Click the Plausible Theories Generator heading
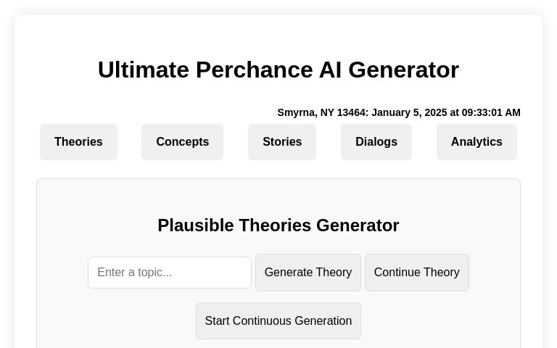Viewport: 557px width, 348px height. tap(278, 225)
